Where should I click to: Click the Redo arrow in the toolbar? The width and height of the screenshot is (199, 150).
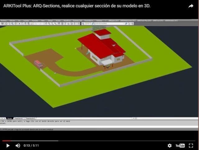41,24
